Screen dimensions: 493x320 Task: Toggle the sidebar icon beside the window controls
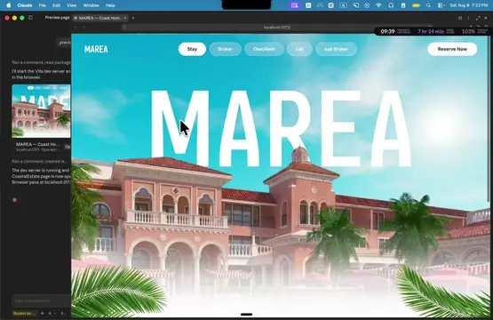(x=30, y=18)
